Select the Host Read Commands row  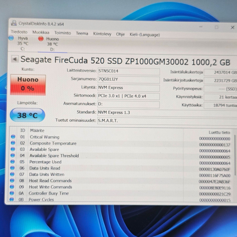coord(121,181)
